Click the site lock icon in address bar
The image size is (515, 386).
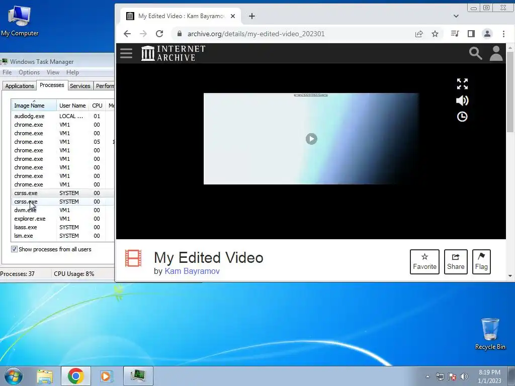click(180, 34)
